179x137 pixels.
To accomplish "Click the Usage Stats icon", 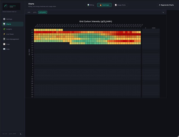I will (x=116, y=5).
